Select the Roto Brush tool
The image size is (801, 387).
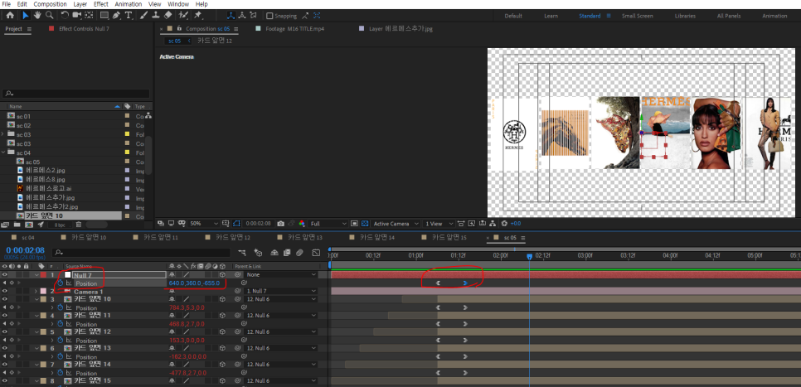pos(183,15)
